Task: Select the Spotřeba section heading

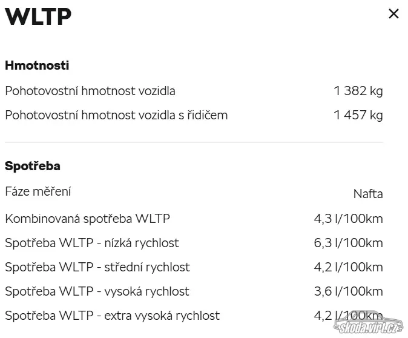Action: pos(33,166)
